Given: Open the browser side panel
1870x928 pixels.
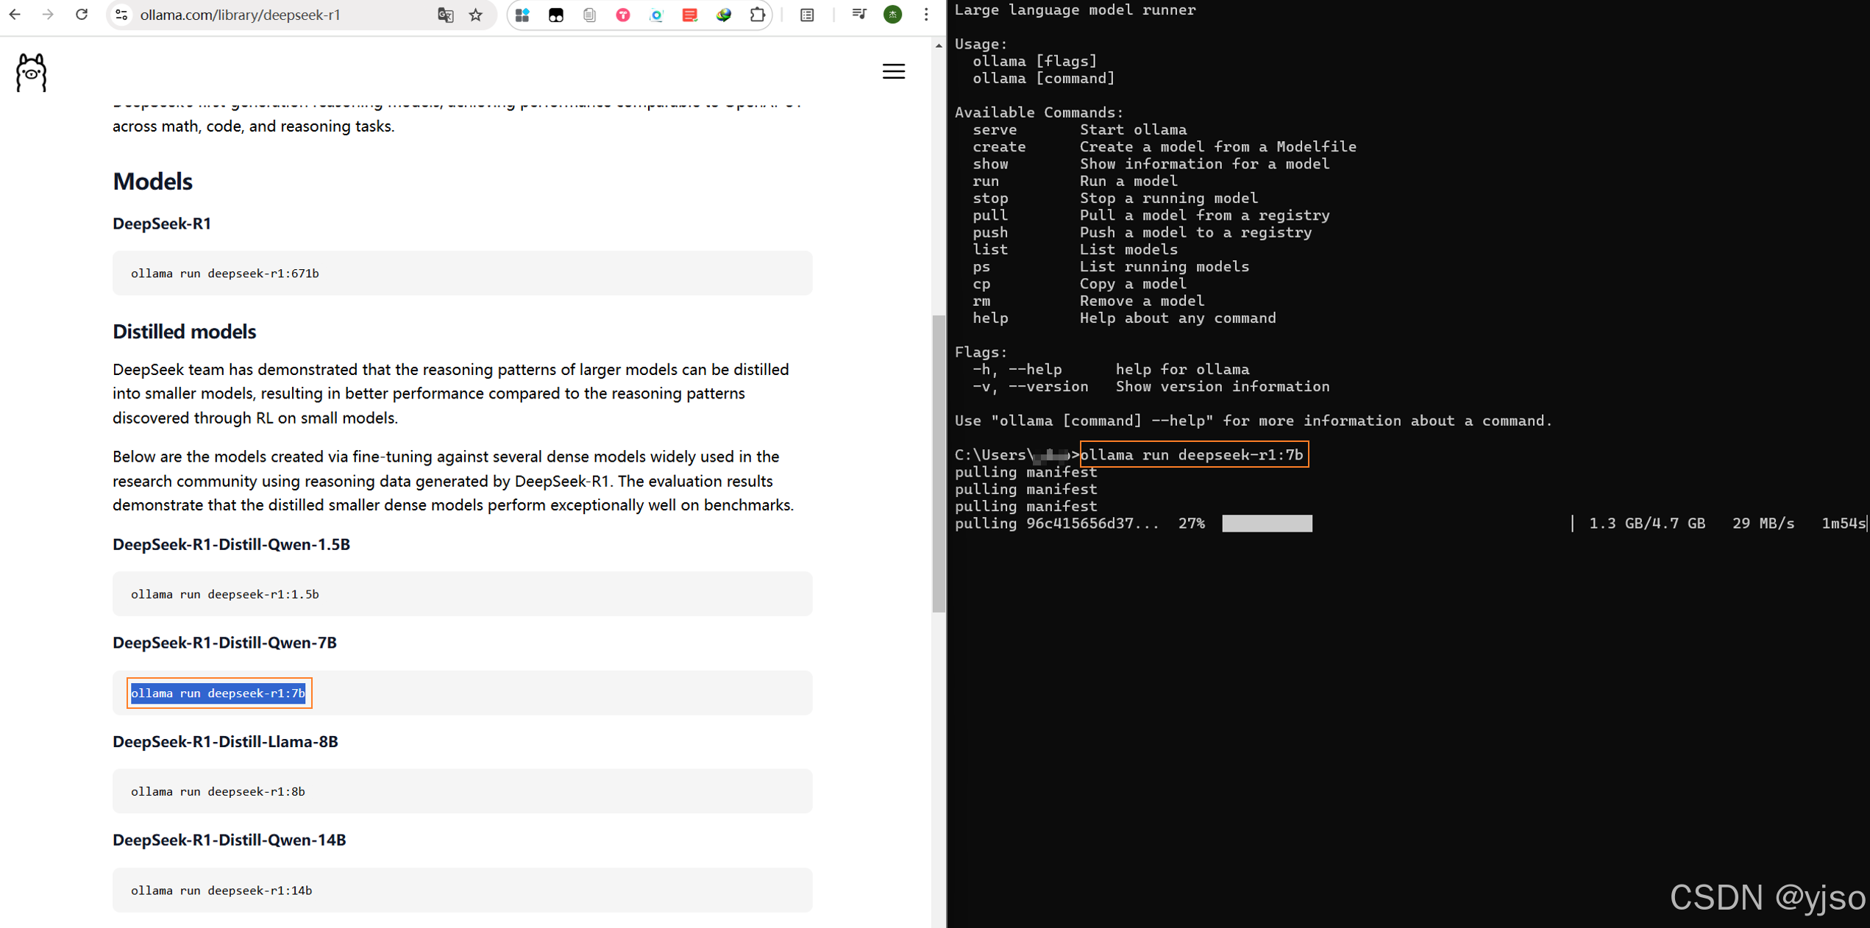Looking at the screenshot, I should 807,15.
